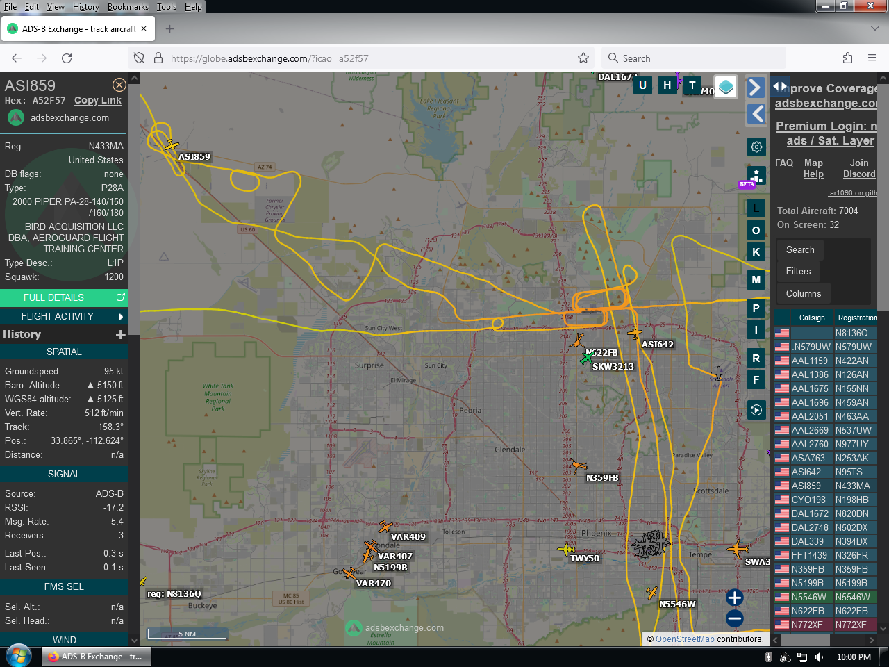This screenshot has width=889, height=667.
Task: Toggle the P map button
Action: click(x=756, y=308)
